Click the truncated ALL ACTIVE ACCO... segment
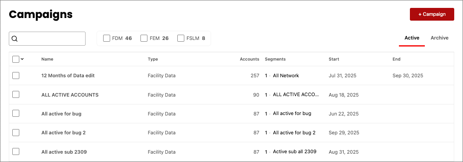 (x=296, y=94)
